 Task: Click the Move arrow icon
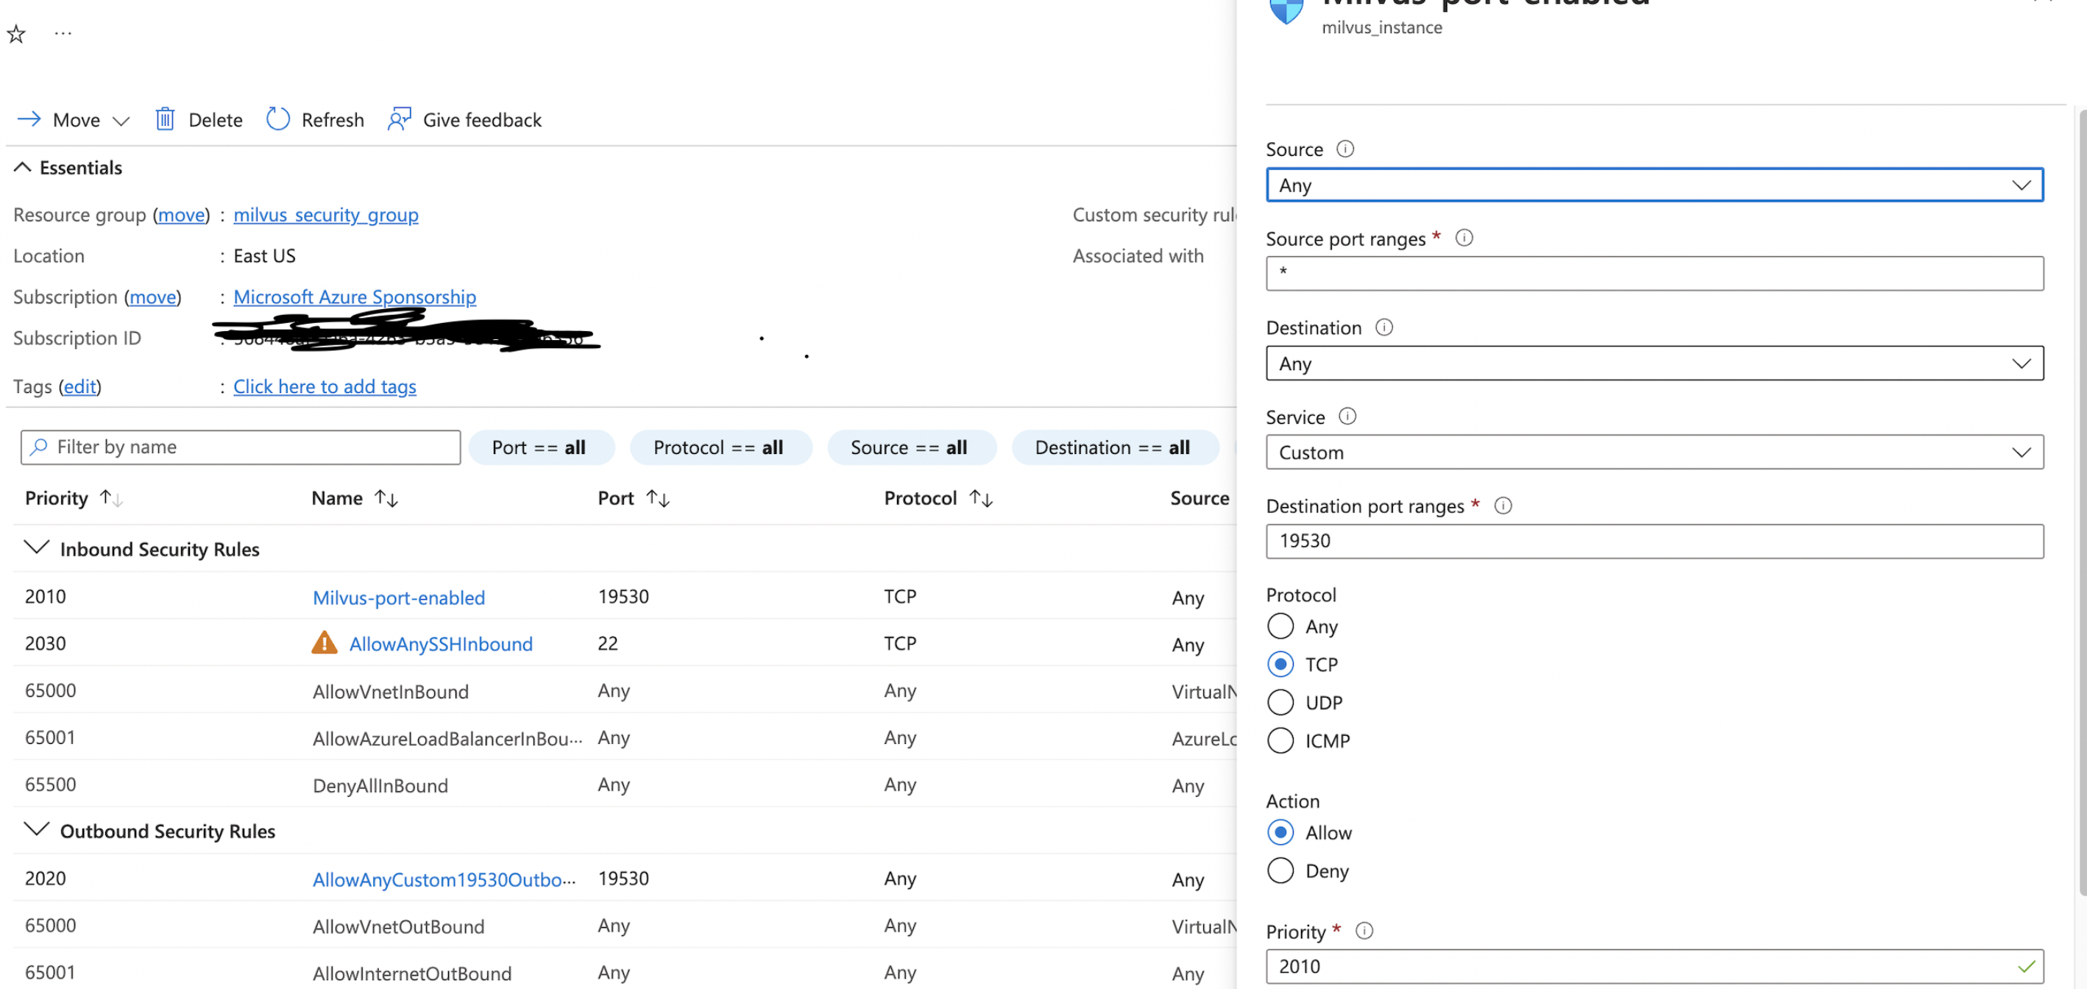pyautogui.click(x=29, y=119)
